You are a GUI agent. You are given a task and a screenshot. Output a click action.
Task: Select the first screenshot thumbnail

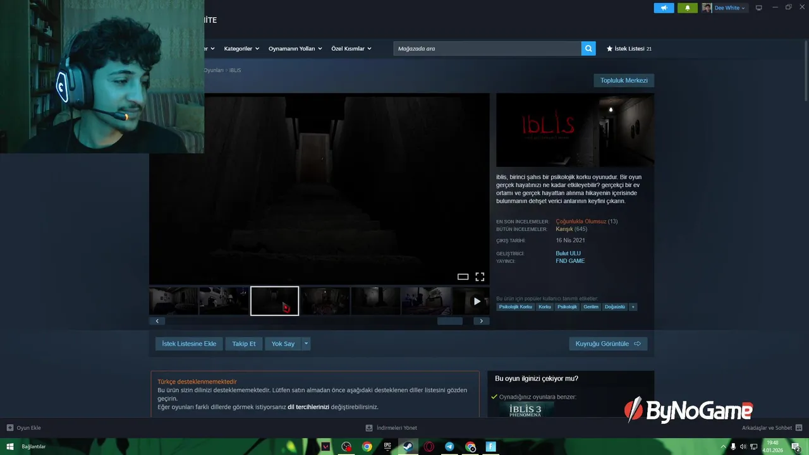(174, 301)
